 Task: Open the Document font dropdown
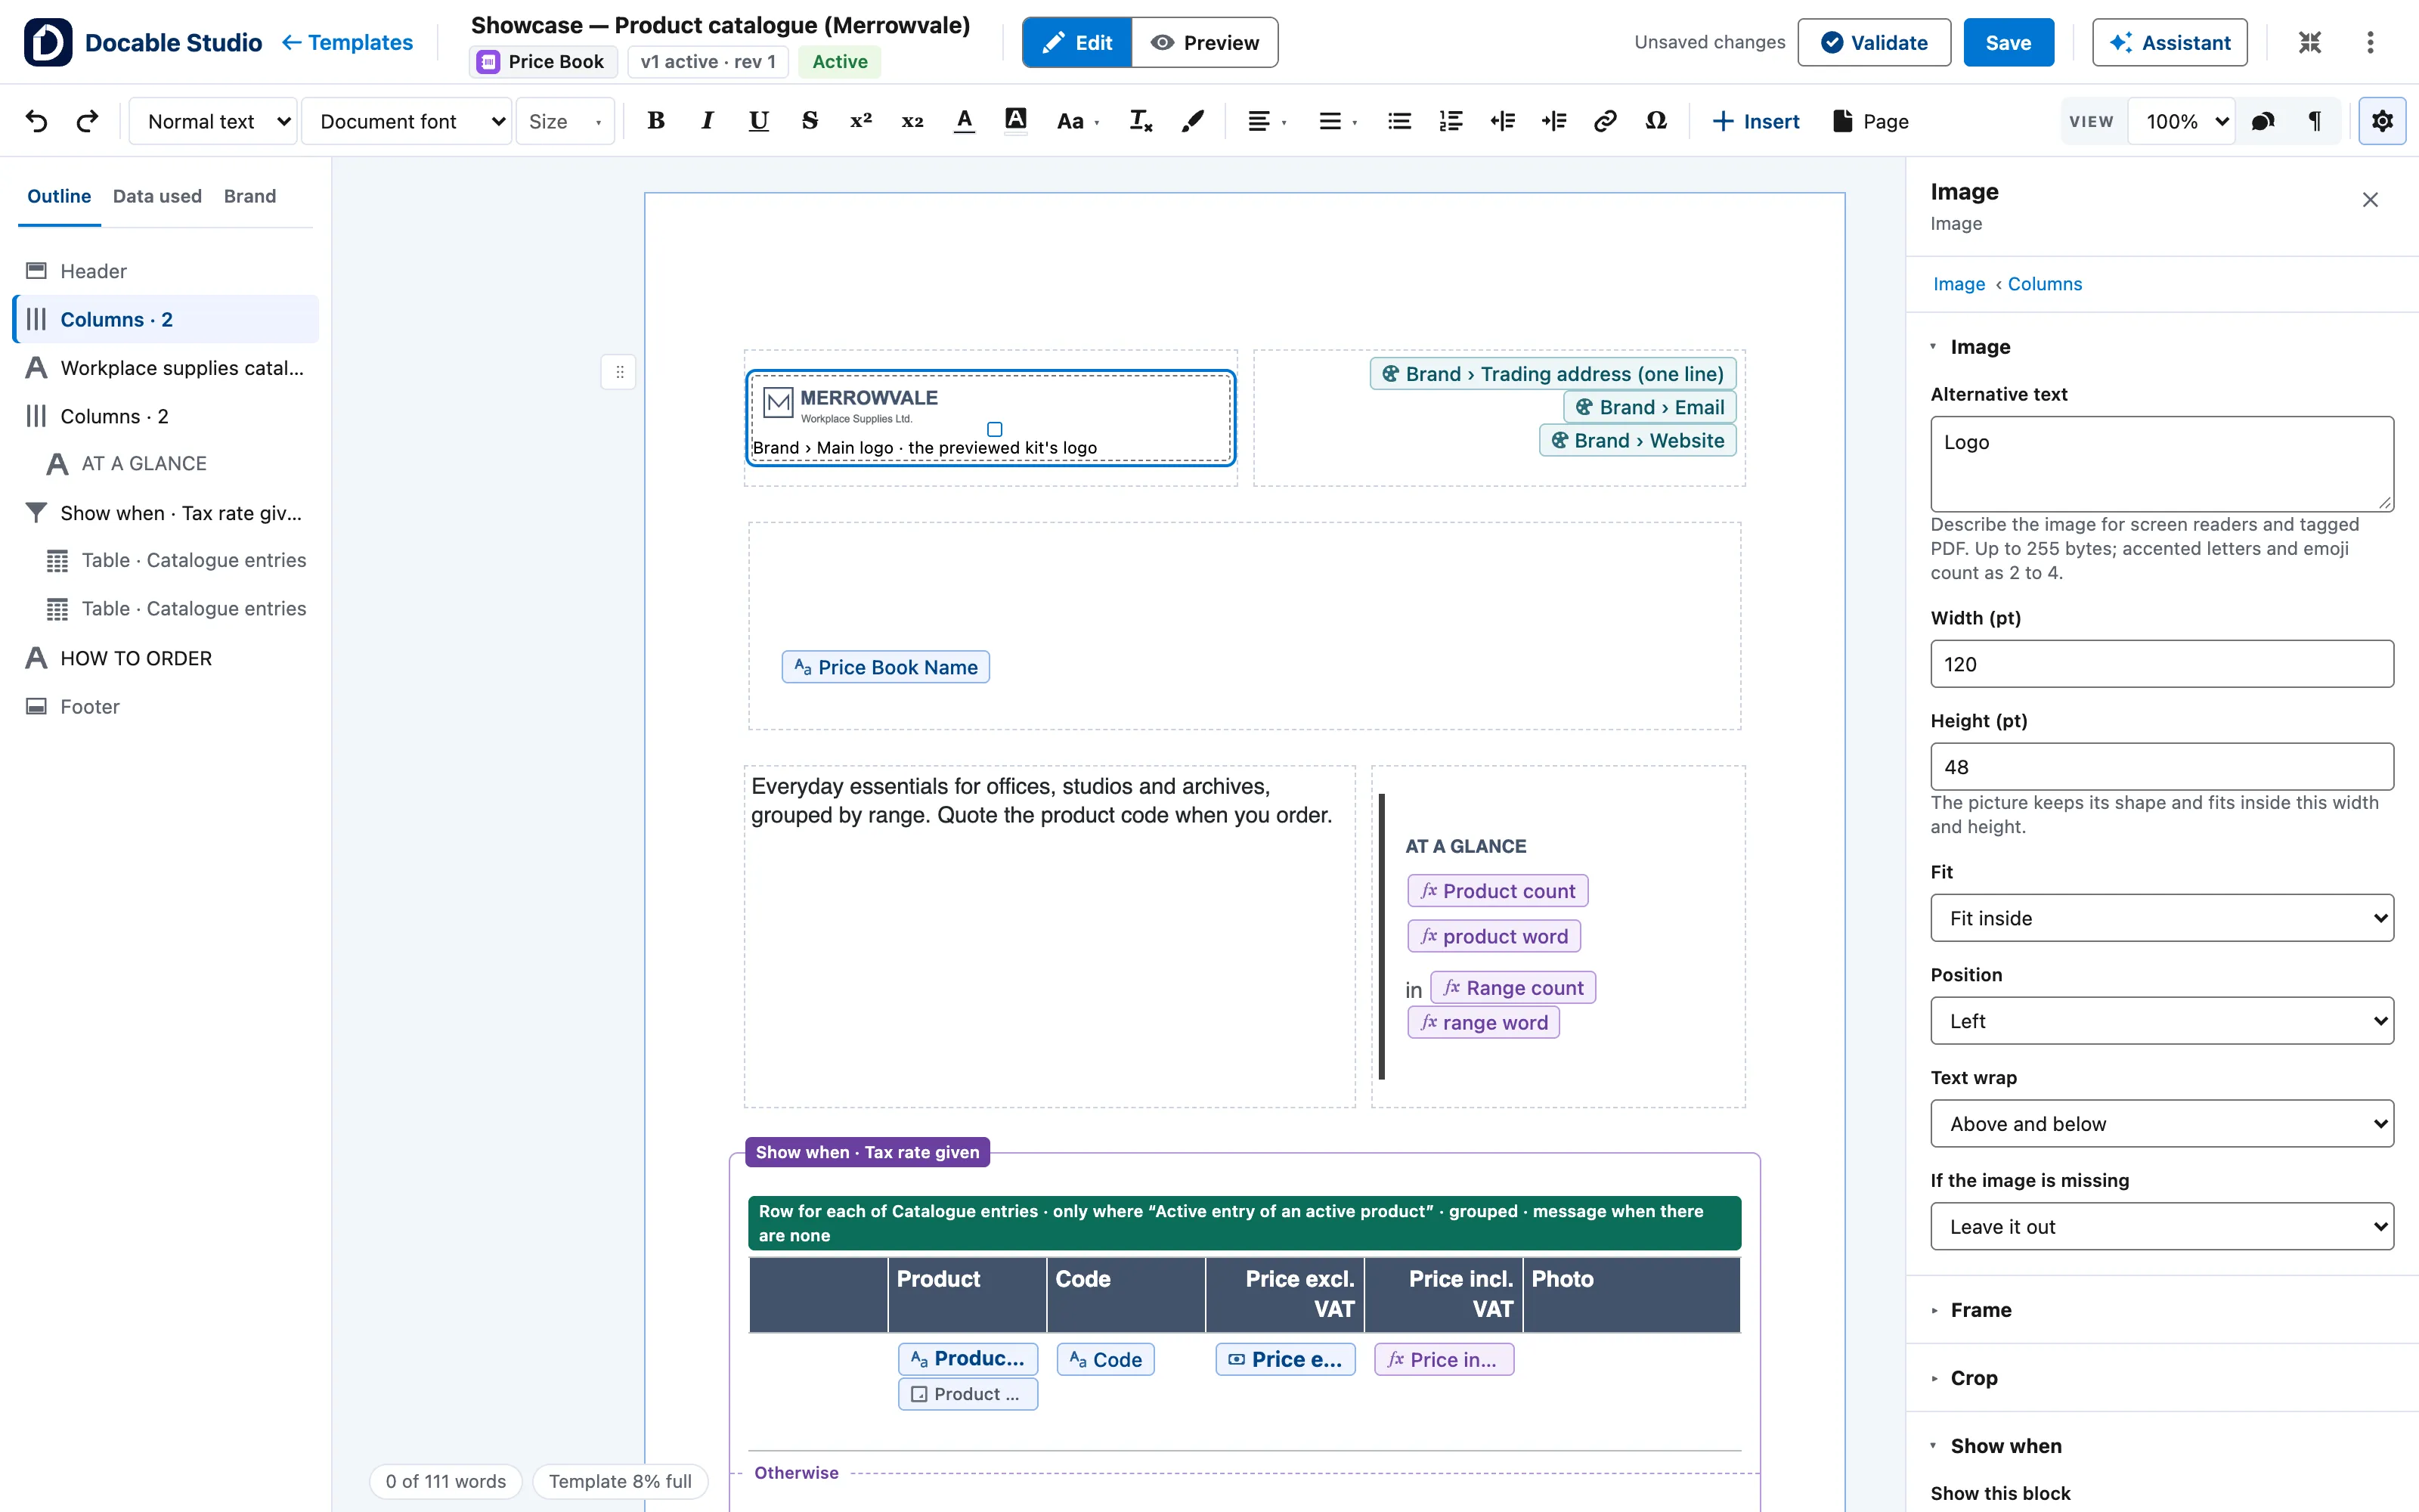pyautogui.click(x=408, y=121)
